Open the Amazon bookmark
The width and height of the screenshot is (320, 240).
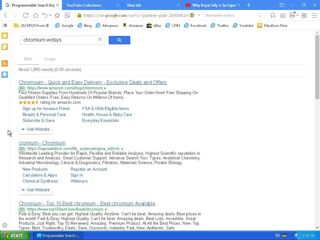132,26
